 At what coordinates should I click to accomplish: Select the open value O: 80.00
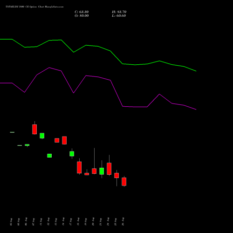click(x=82, y=16)
